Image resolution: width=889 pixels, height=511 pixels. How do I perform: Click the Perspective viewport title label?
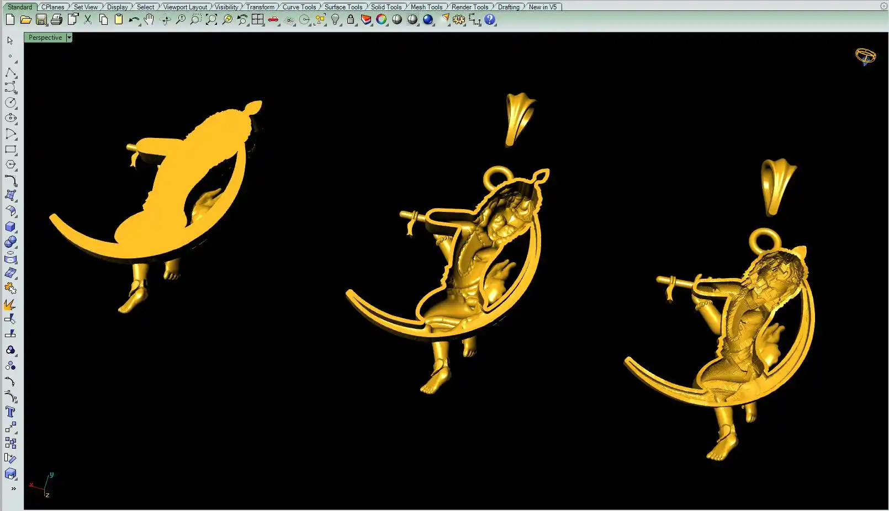tap(45, 38)
